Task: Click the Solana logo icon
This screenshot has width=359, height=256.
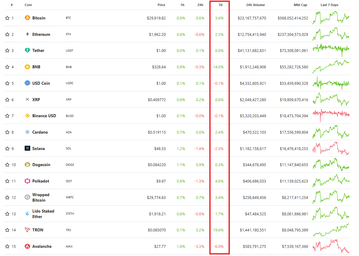Action: 27,148
